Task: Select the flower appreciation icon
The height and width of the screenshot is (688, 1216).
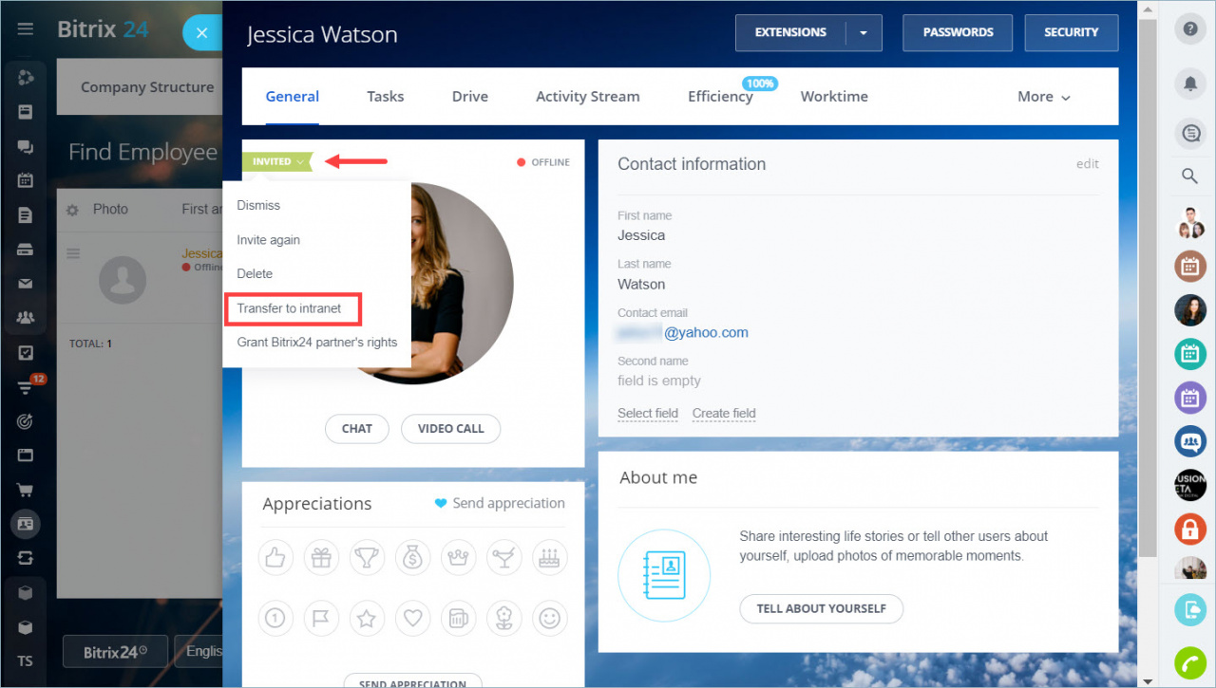Action: [x=503, y=619]
